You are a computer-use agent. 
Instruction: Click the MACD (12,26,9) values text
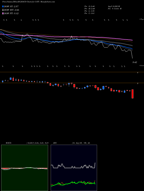click(x=37, y=143)
